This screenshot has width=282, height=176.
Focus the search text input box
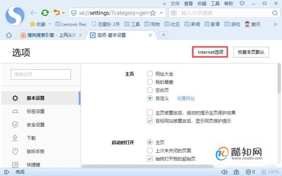coord(225,13)
